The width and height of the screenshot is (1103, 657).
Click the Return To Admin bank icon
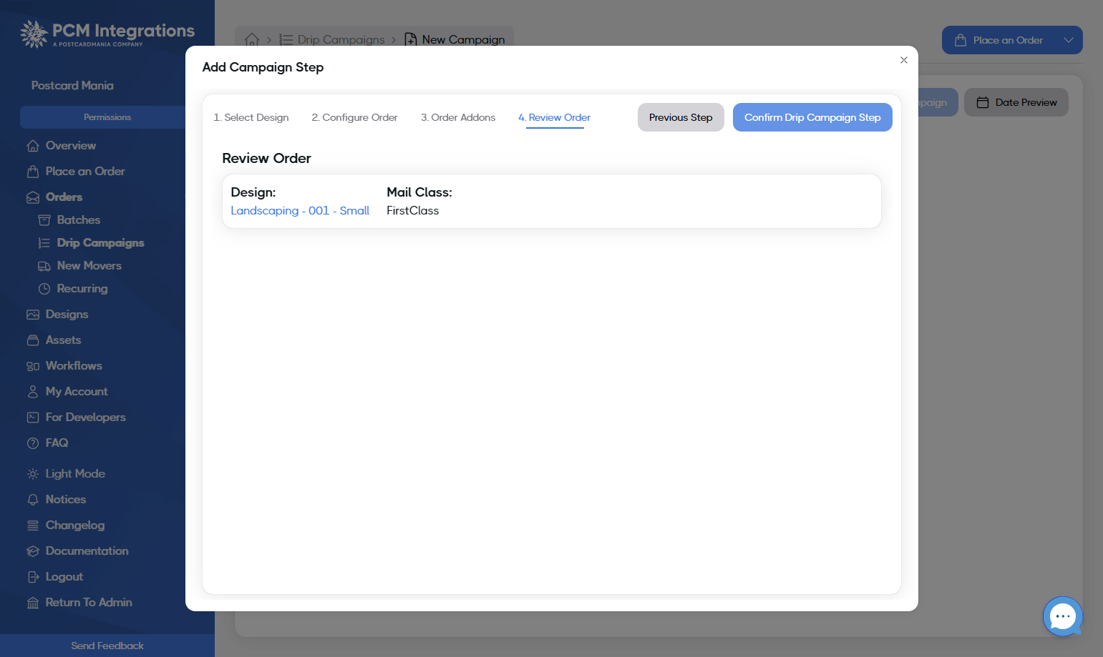(x=33, y=603)
